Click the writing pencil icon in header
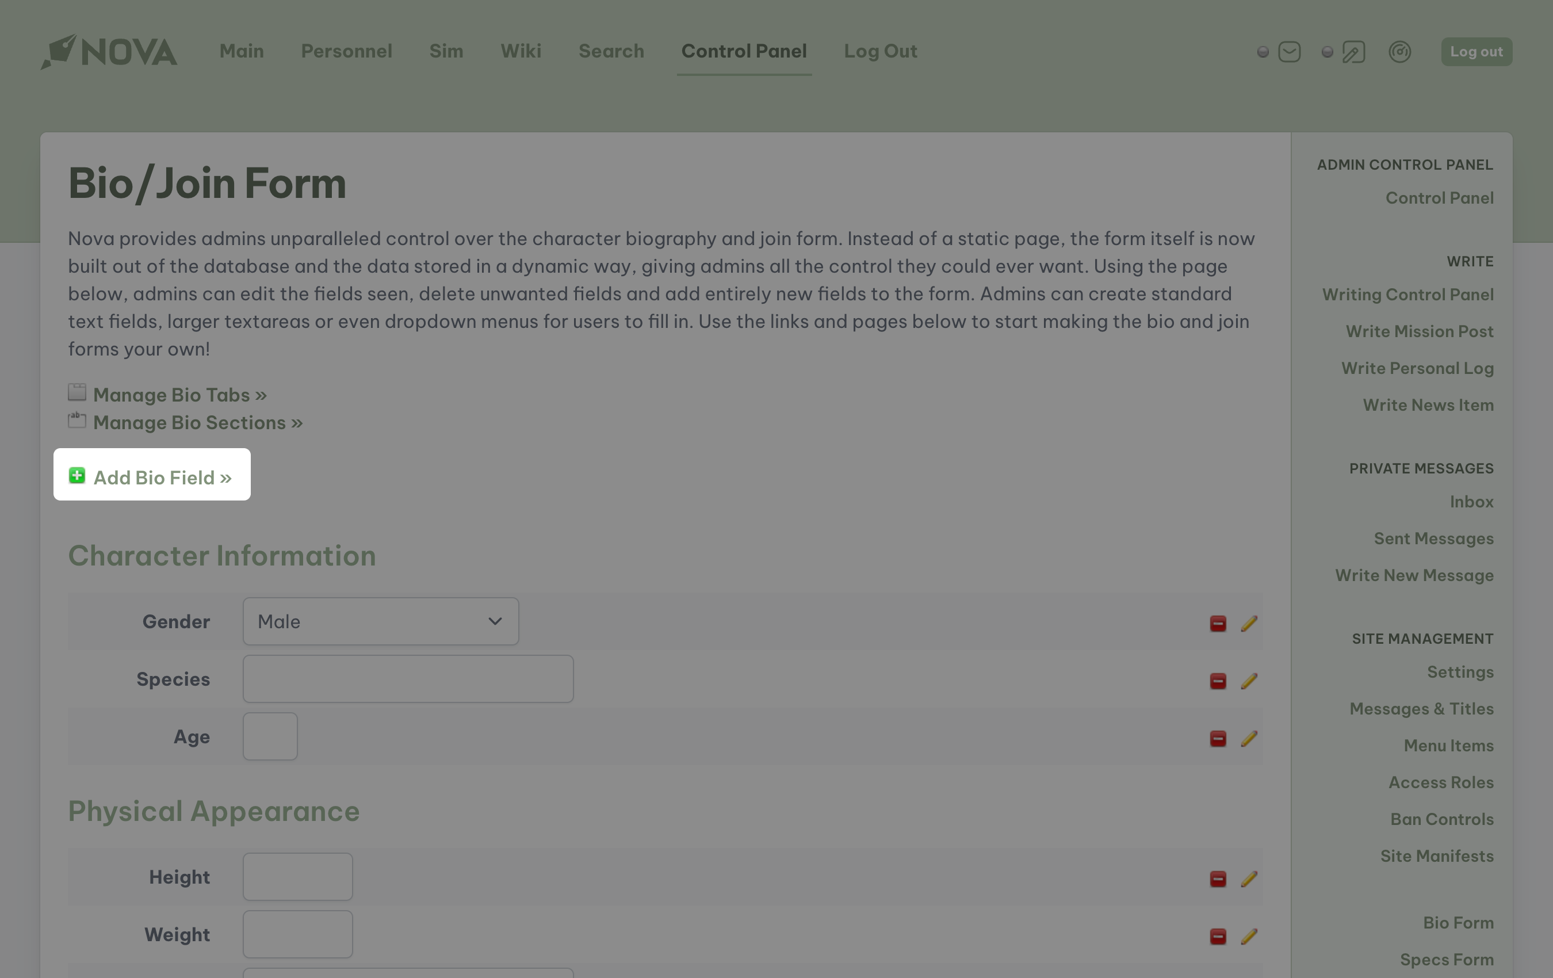The image size is (1553, 978). click(x=1353, y=52)
